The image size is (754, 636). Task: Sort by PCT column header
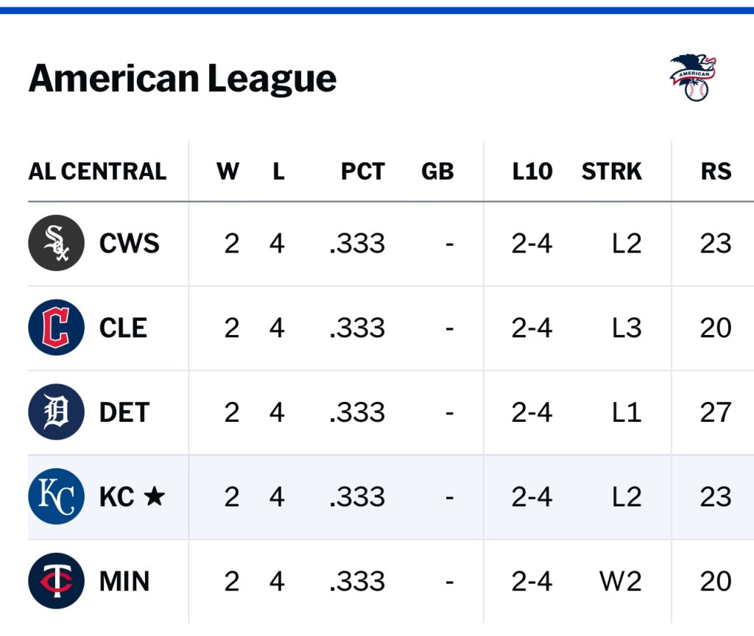click(362, 172)
